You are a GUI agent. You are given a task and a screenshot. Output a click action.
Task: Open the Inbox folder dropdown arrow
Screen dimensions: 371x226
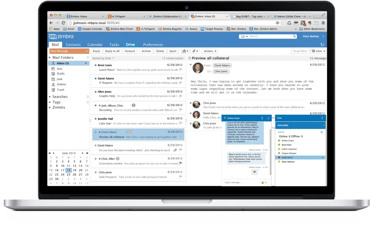click(86, 63)
